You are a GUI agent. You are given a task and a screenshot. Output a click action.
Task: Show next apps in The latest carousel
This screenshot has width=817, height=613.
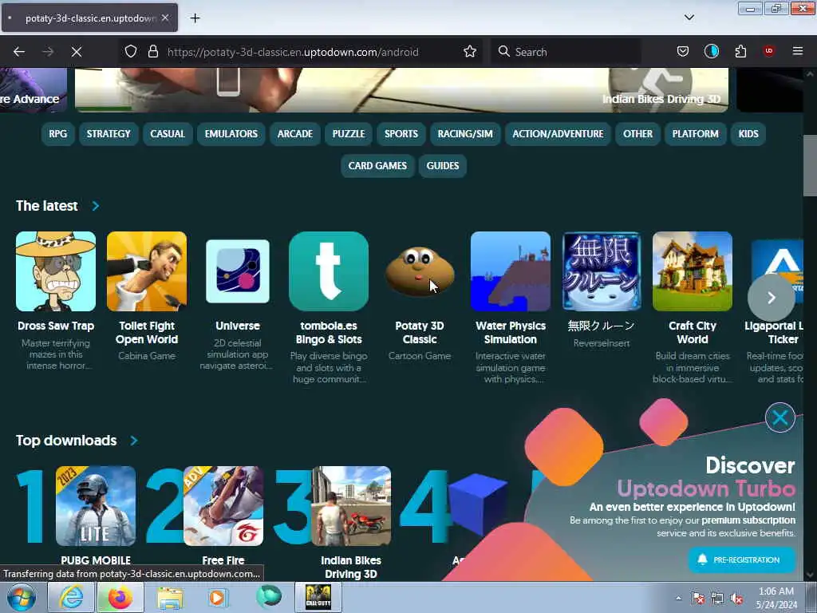coord(772,297)
